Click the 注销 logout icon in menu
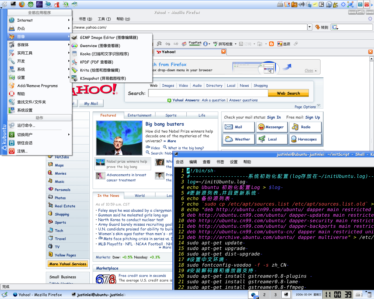Screen dimensions: 374x299 pos(12,151)
